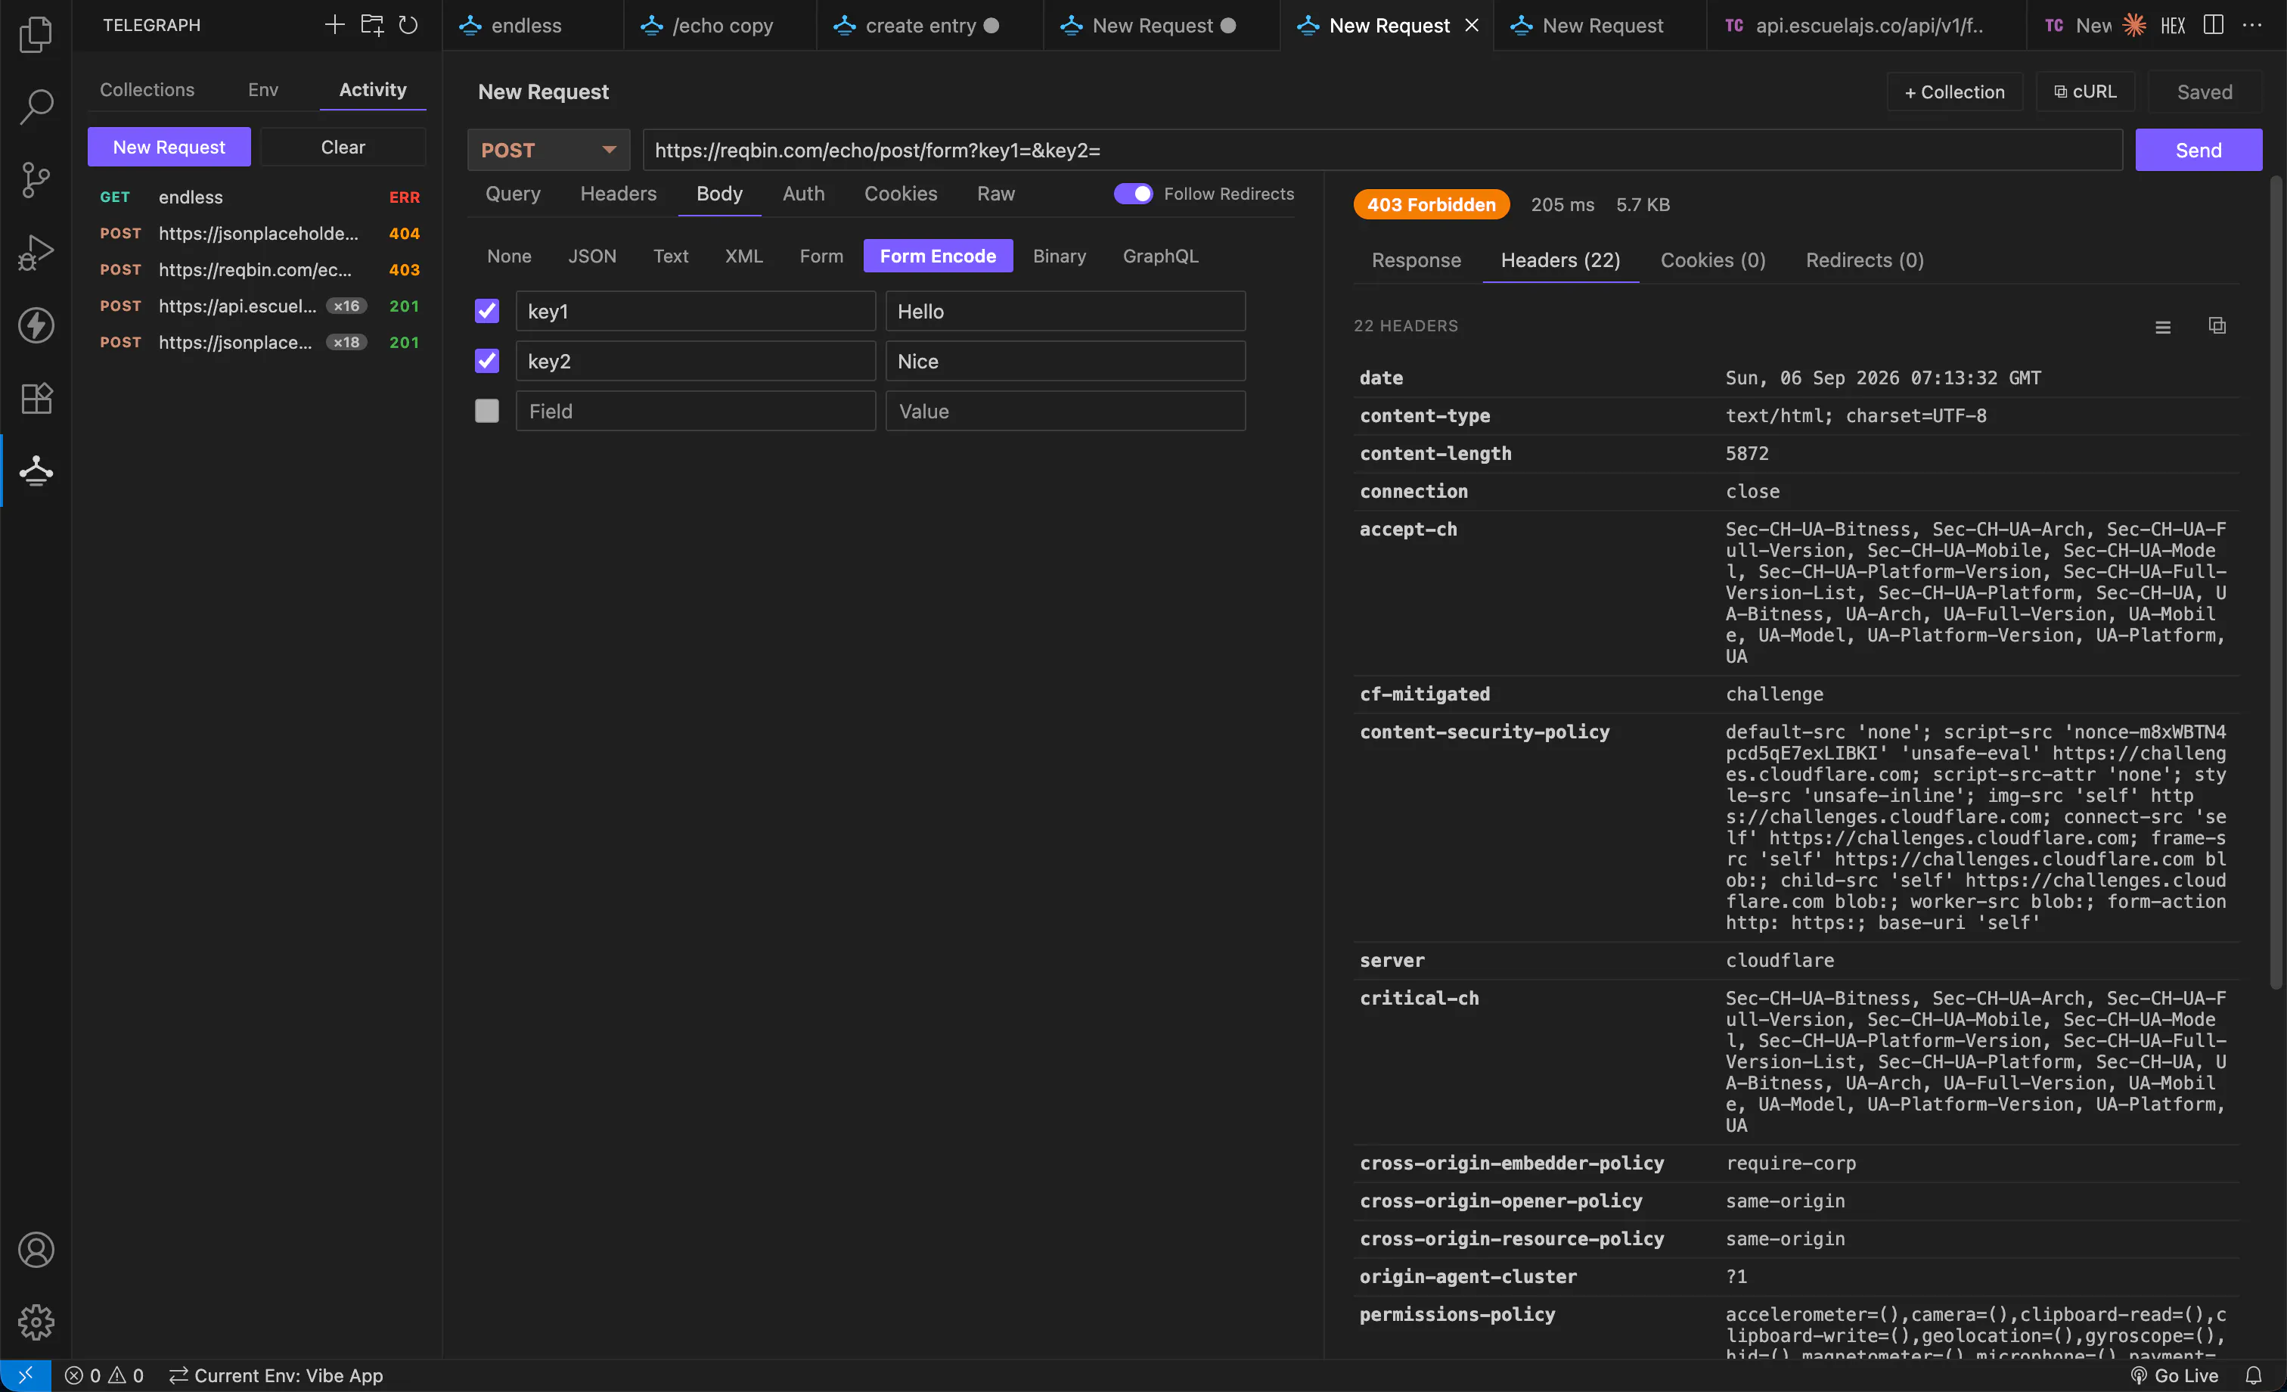This screenshot has height=1392, width=2287.
Task: Click the request URL input field
Action: tap(1382, 150)
